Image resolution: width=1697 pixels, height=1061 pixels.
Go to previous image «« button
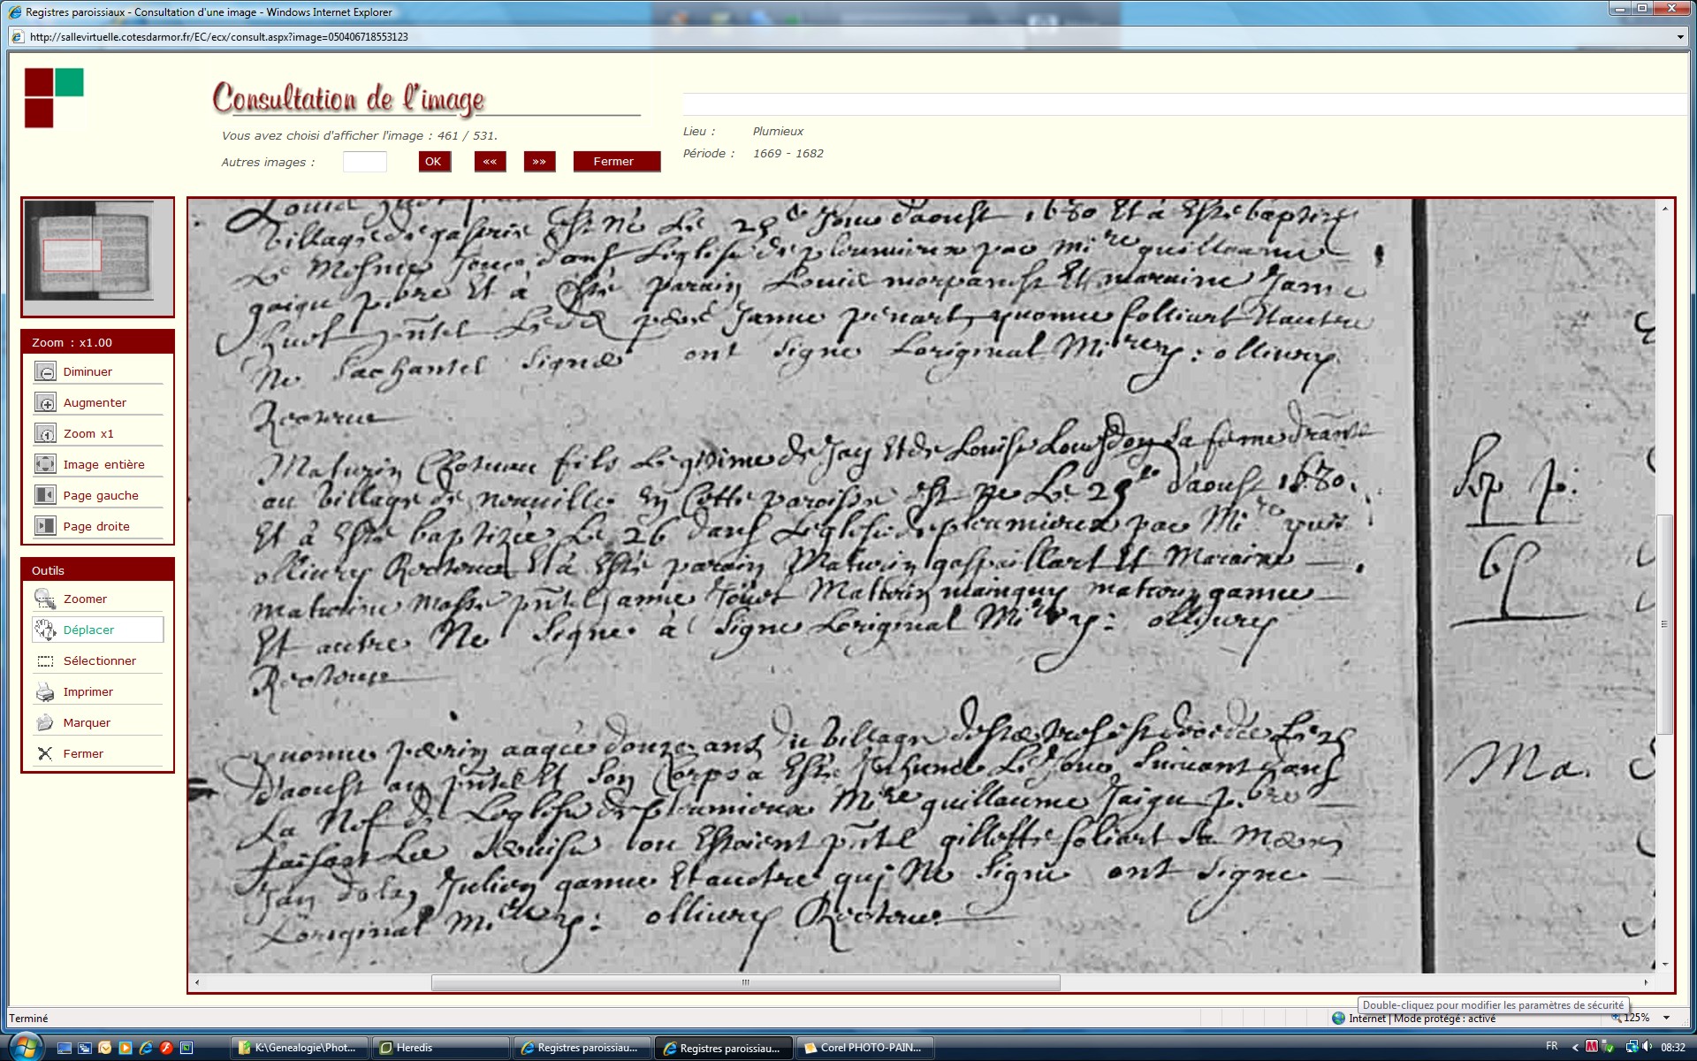(x=490, y=162)
